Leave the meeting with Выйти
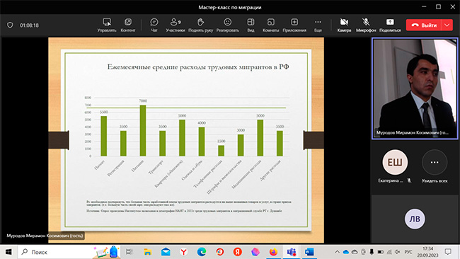The image size is (460, 259). pyautogui.click(x=424, y=25)
